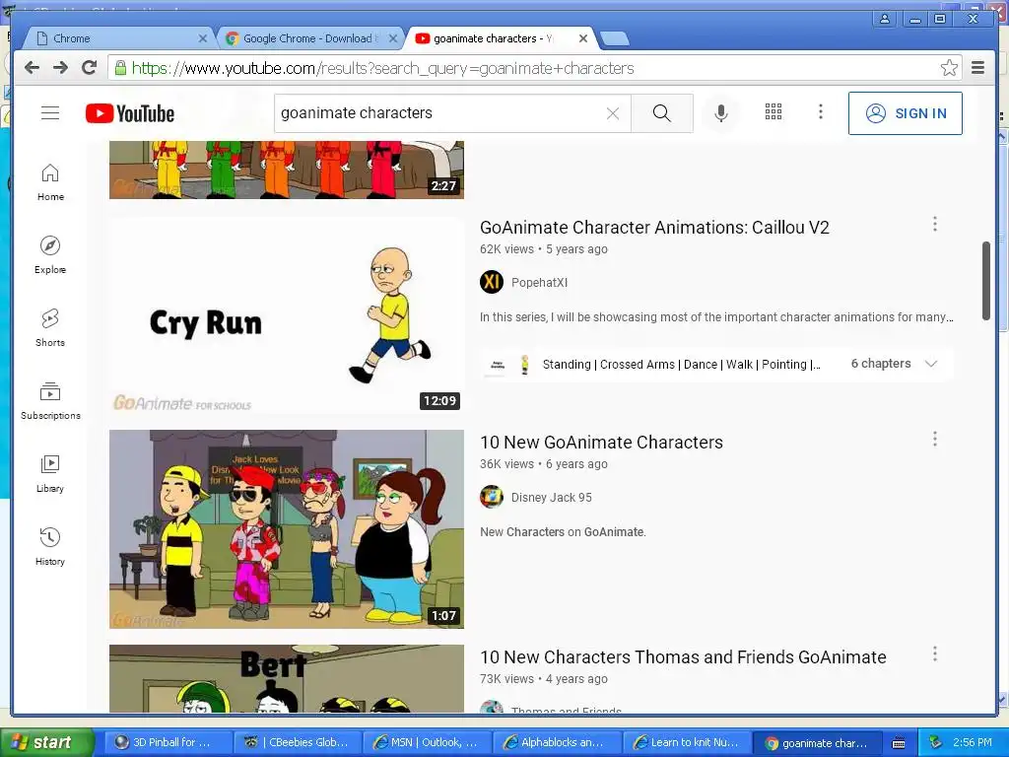Click the browser back arrow
1009x757 pixels.
coord(32,68)
